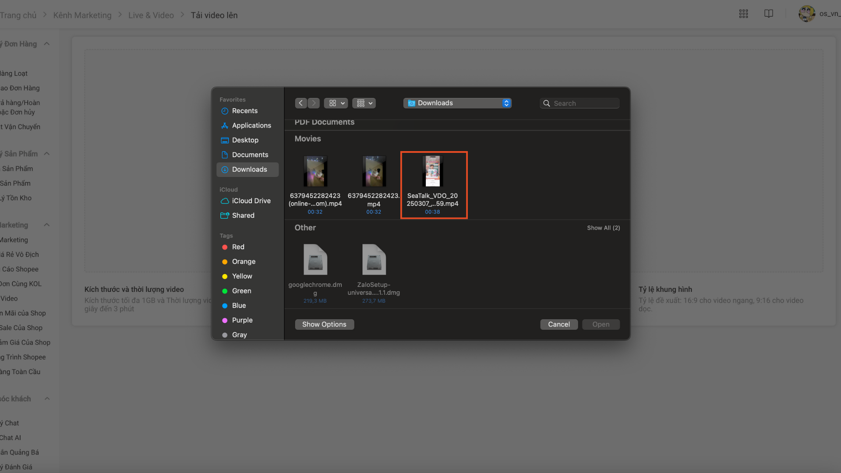Select SeaTalk_VDO video file thumbnail
Image resolution: width=841 pixels, height=473 pixels.
[433, 172]
